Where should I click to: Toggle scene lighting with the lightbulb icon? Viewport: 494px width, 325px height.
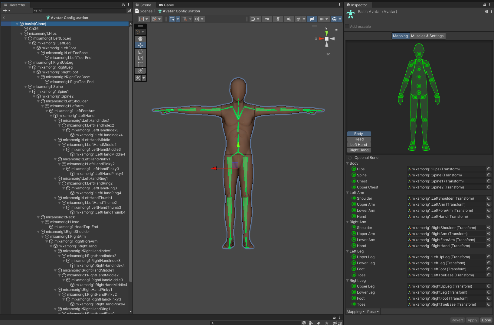(278, 19)
